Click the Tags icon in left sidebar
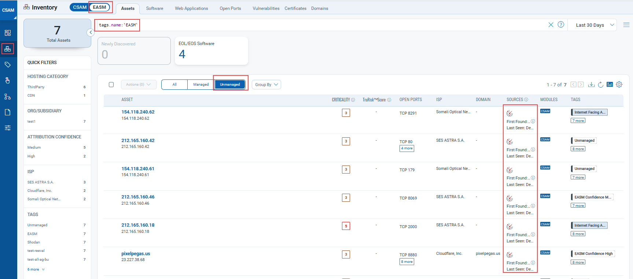 point(7,65)
